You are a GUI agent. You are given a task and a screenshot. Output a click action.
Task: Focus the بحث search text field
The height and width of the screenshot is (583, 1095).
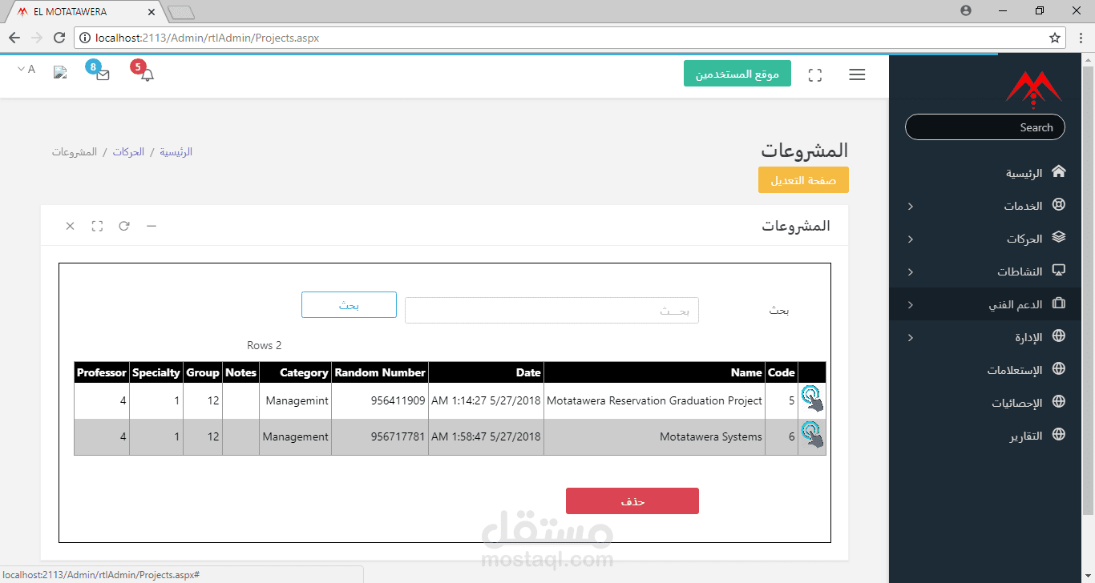(552, 311)
